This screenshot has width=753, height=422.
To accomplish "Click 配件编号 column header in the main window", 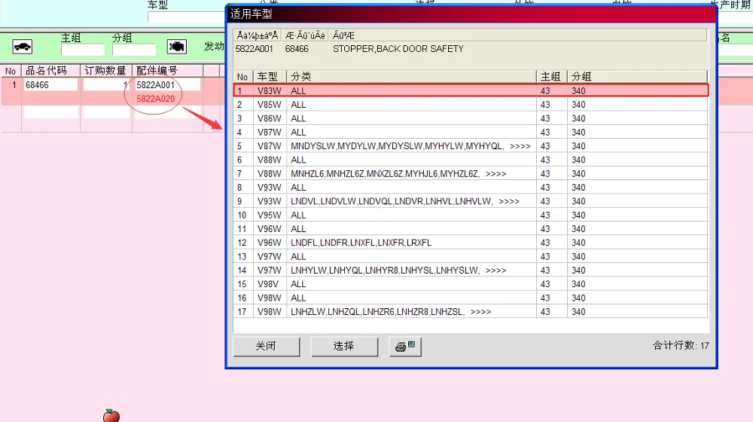I will click(x=168, y=71).
